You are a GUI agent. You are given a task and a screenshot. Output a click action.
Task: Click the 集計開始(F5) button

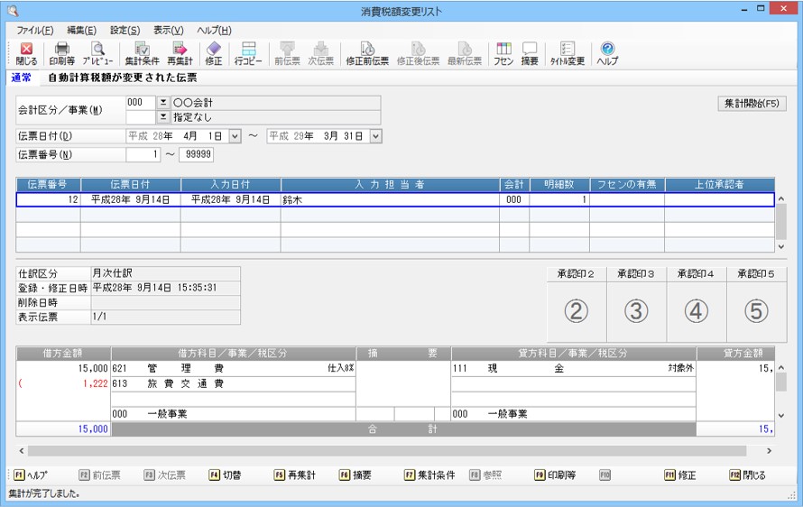point(752,104)
